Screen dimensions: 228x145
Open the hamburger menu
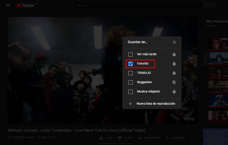(8, 5)
